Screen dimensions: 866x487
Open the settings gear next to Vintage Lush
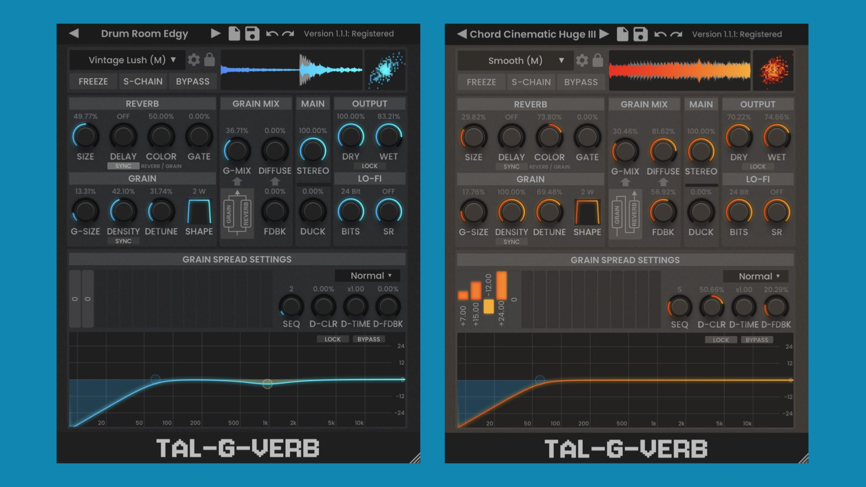point(194,60)
